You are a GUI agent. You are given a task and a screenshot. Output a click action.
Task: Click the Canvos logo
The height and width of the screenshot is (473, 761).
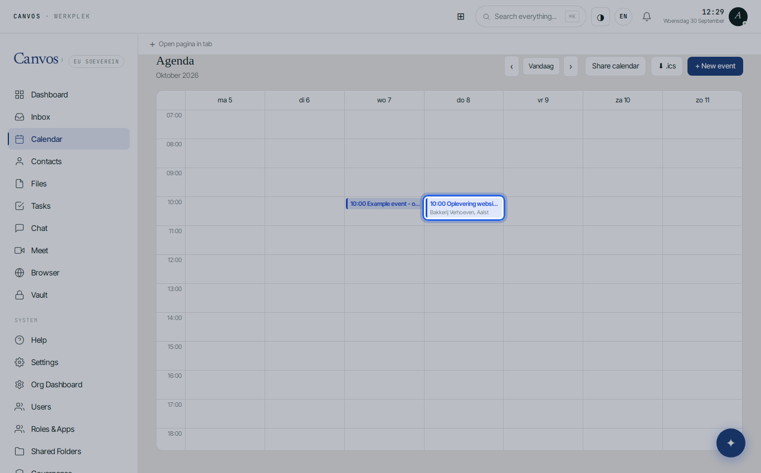tap(36, 59)
